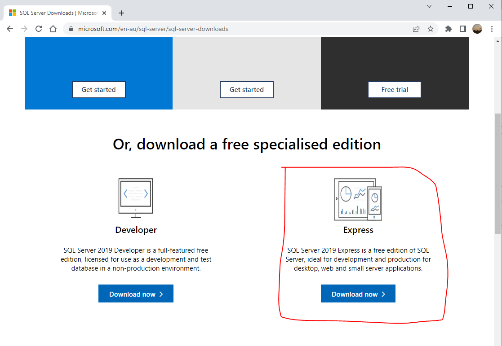Image resolution: width=502 pixels, height=346 pixels.
Task: Open the browser home page
Action: [53, 29]
